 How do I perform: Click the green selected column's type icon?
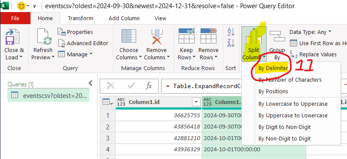coord(207,102)
